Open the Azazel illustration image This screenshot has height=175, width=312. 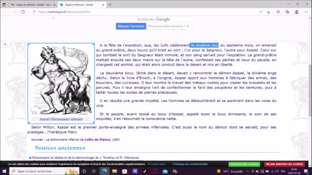pyautogui.click(x=61, y=80)
